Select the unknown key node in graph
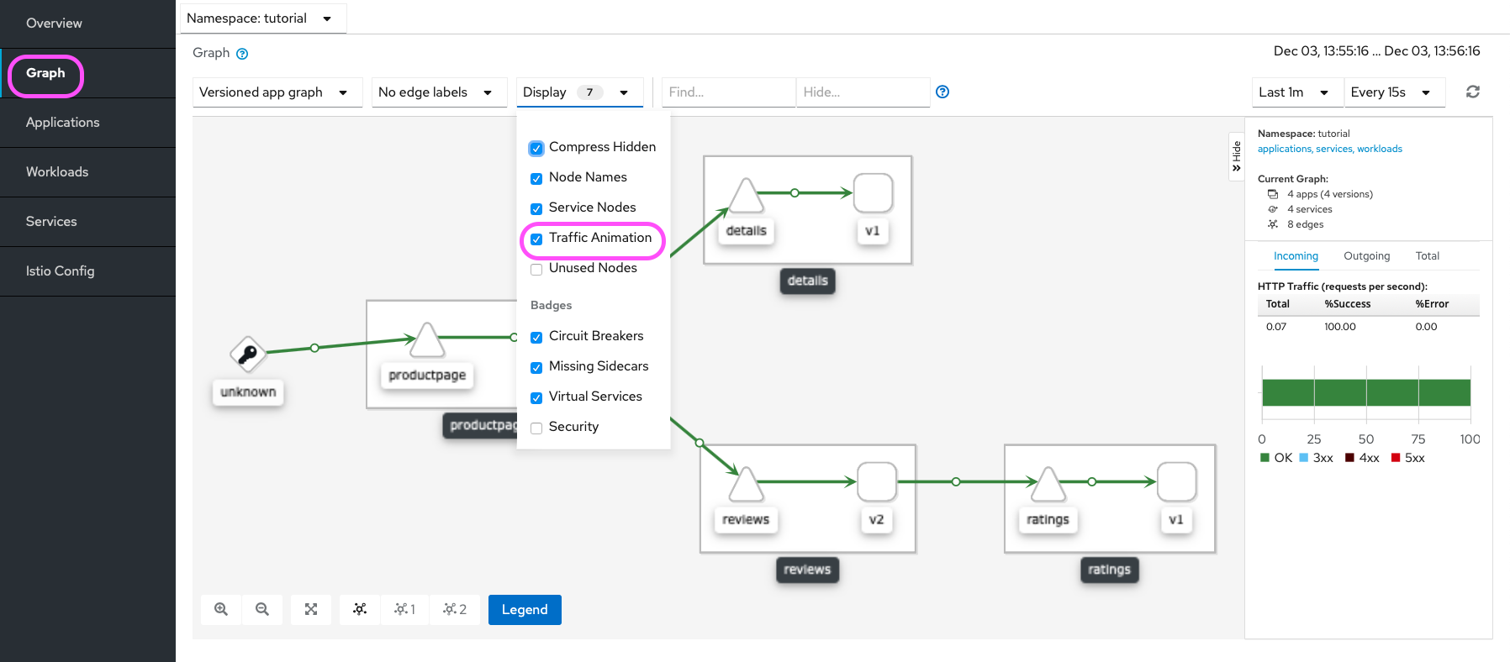The height and width of the screenshot is (662, 1510). 248,355
